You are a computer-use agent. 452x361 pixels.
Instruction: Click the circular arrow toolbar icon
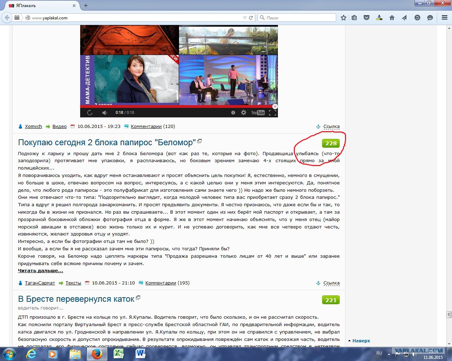click(x=417, y=18)
